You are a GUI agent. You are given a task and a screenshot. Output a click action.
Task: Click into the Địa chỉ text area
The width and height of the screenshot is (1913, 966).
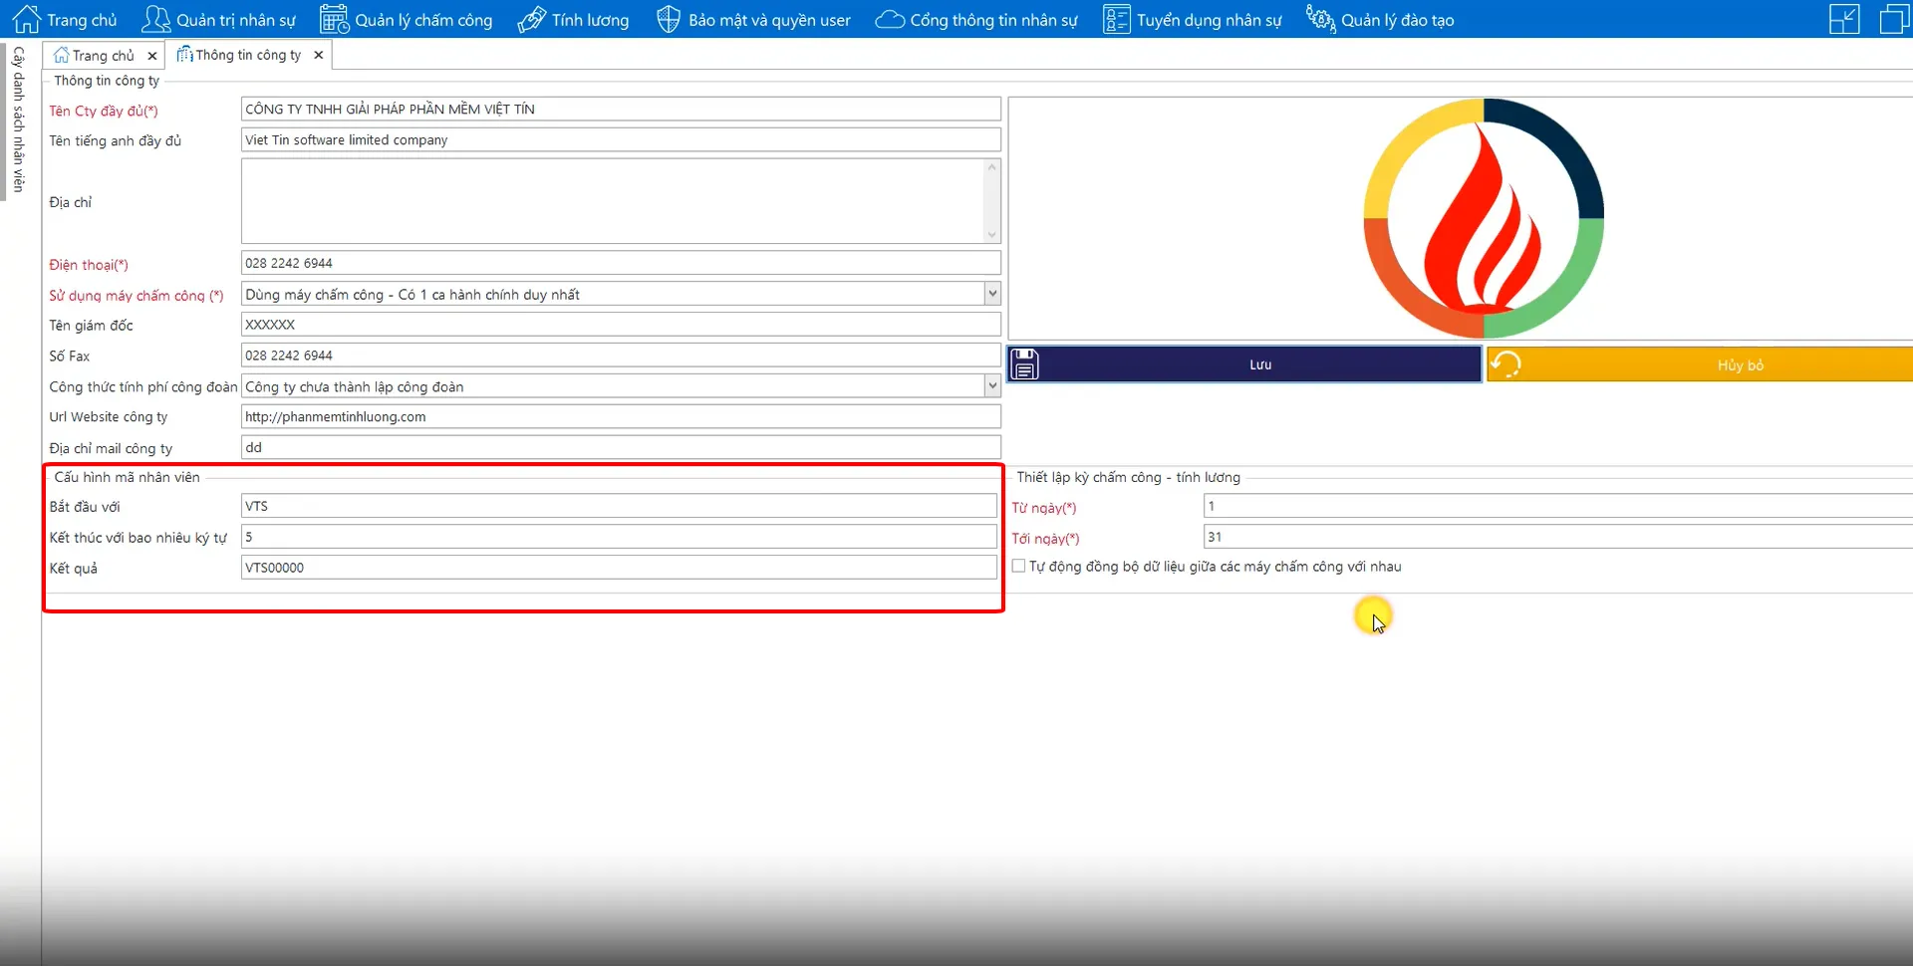(x=613, y=201)
